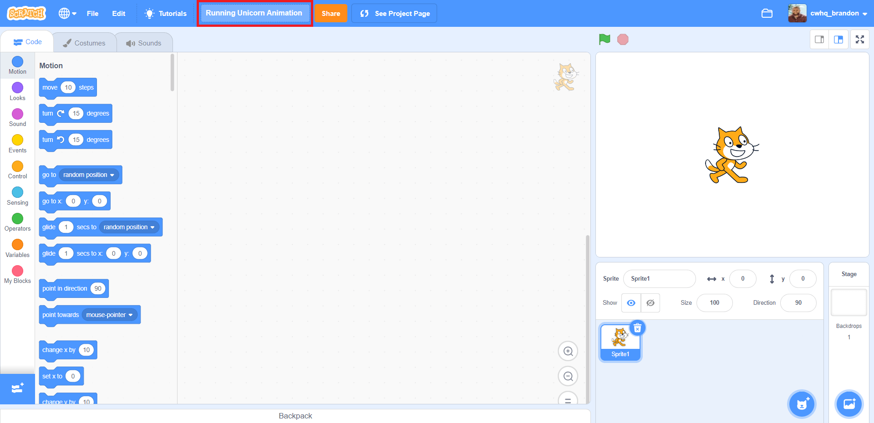Open the mouse-pointer dropdown in point towards
Viewport: 874px width, 423px height.
tap(109, 314)
